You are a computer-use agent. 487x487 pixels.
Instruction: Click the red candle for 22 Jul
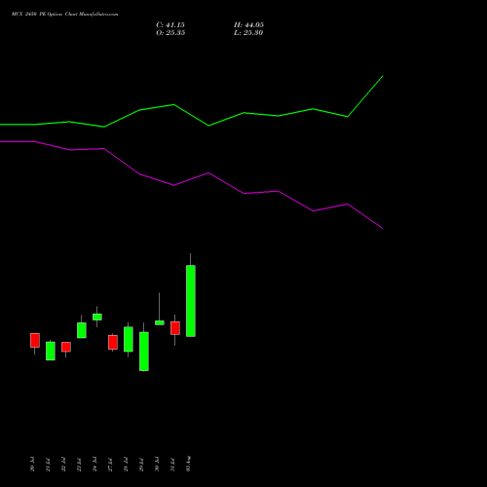pyautogui.click(x=66, y=347)
